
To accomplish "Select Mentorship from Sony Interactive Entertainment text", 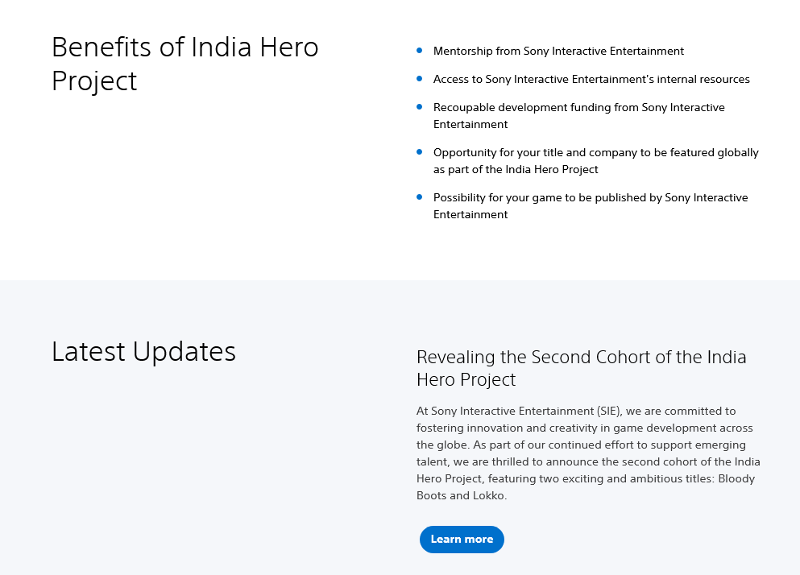I will click(558, 52).
